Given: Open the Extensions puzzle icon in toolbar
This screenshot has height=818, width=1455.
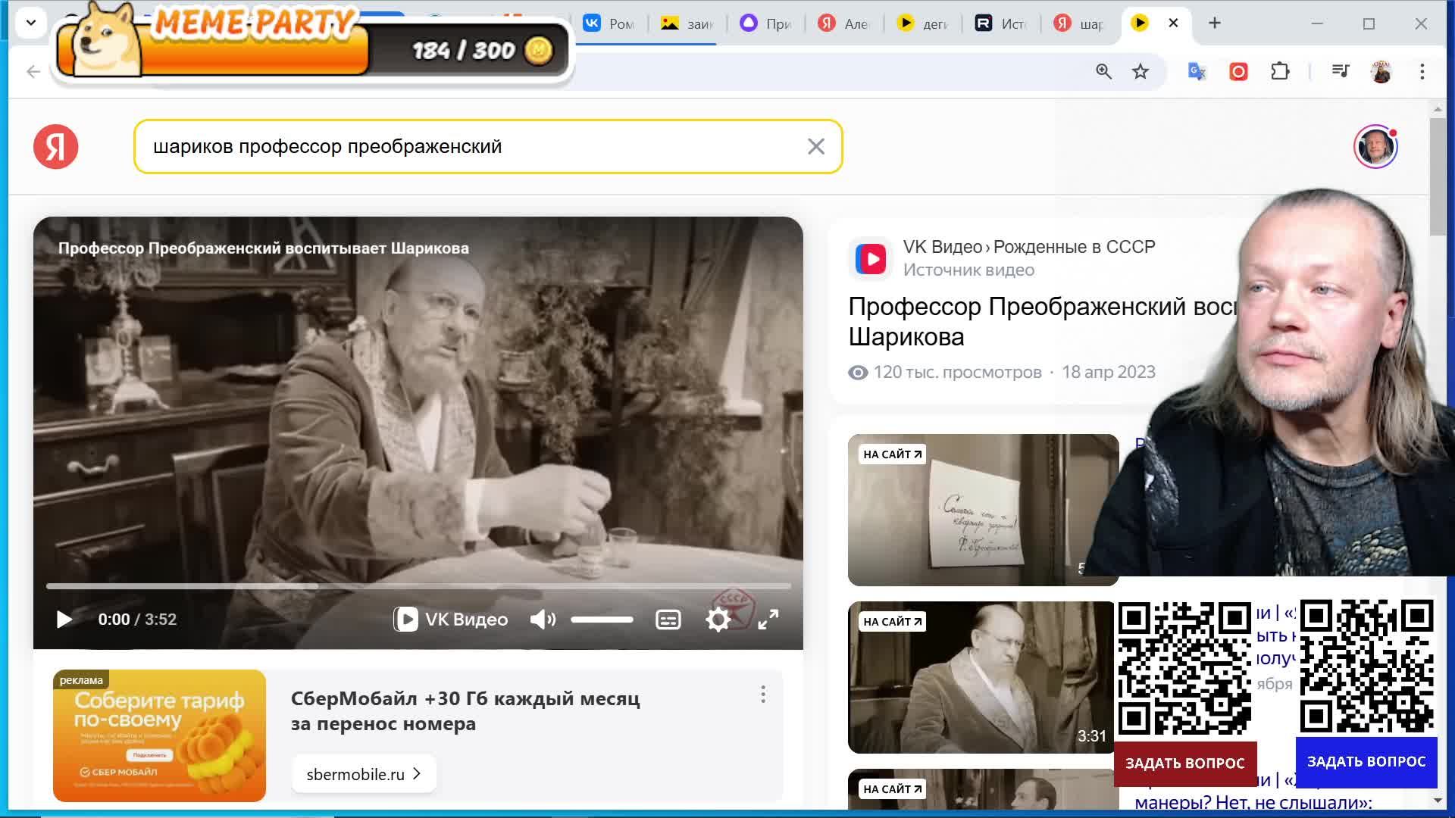Looking at the screenshot, I should 1279,71.
